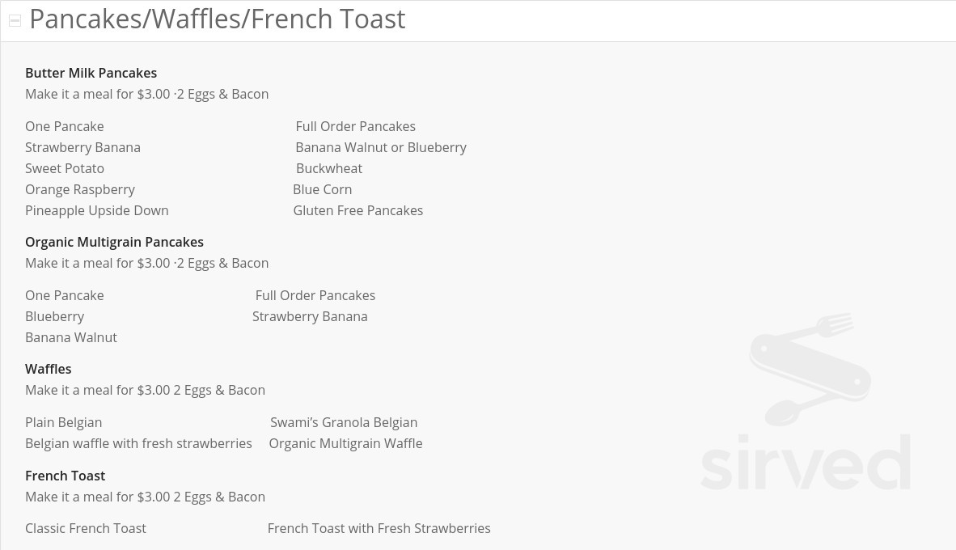Viewport: 956px width, 550px height.
Task: Select Organic Multigrain Waffle
Action: [345, 443]
